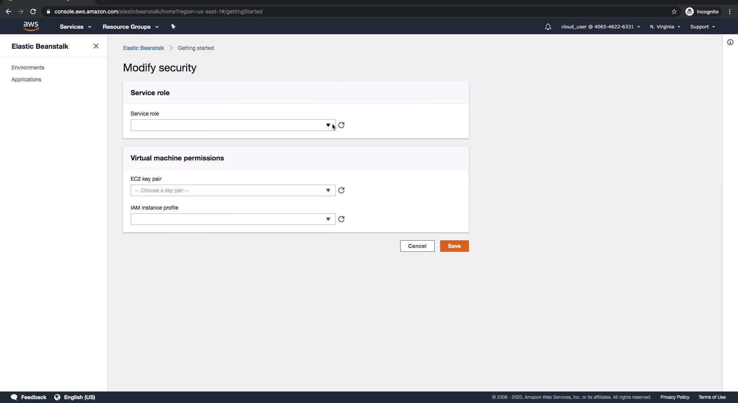Click the Incognito profile indicator

coord(702,12)
